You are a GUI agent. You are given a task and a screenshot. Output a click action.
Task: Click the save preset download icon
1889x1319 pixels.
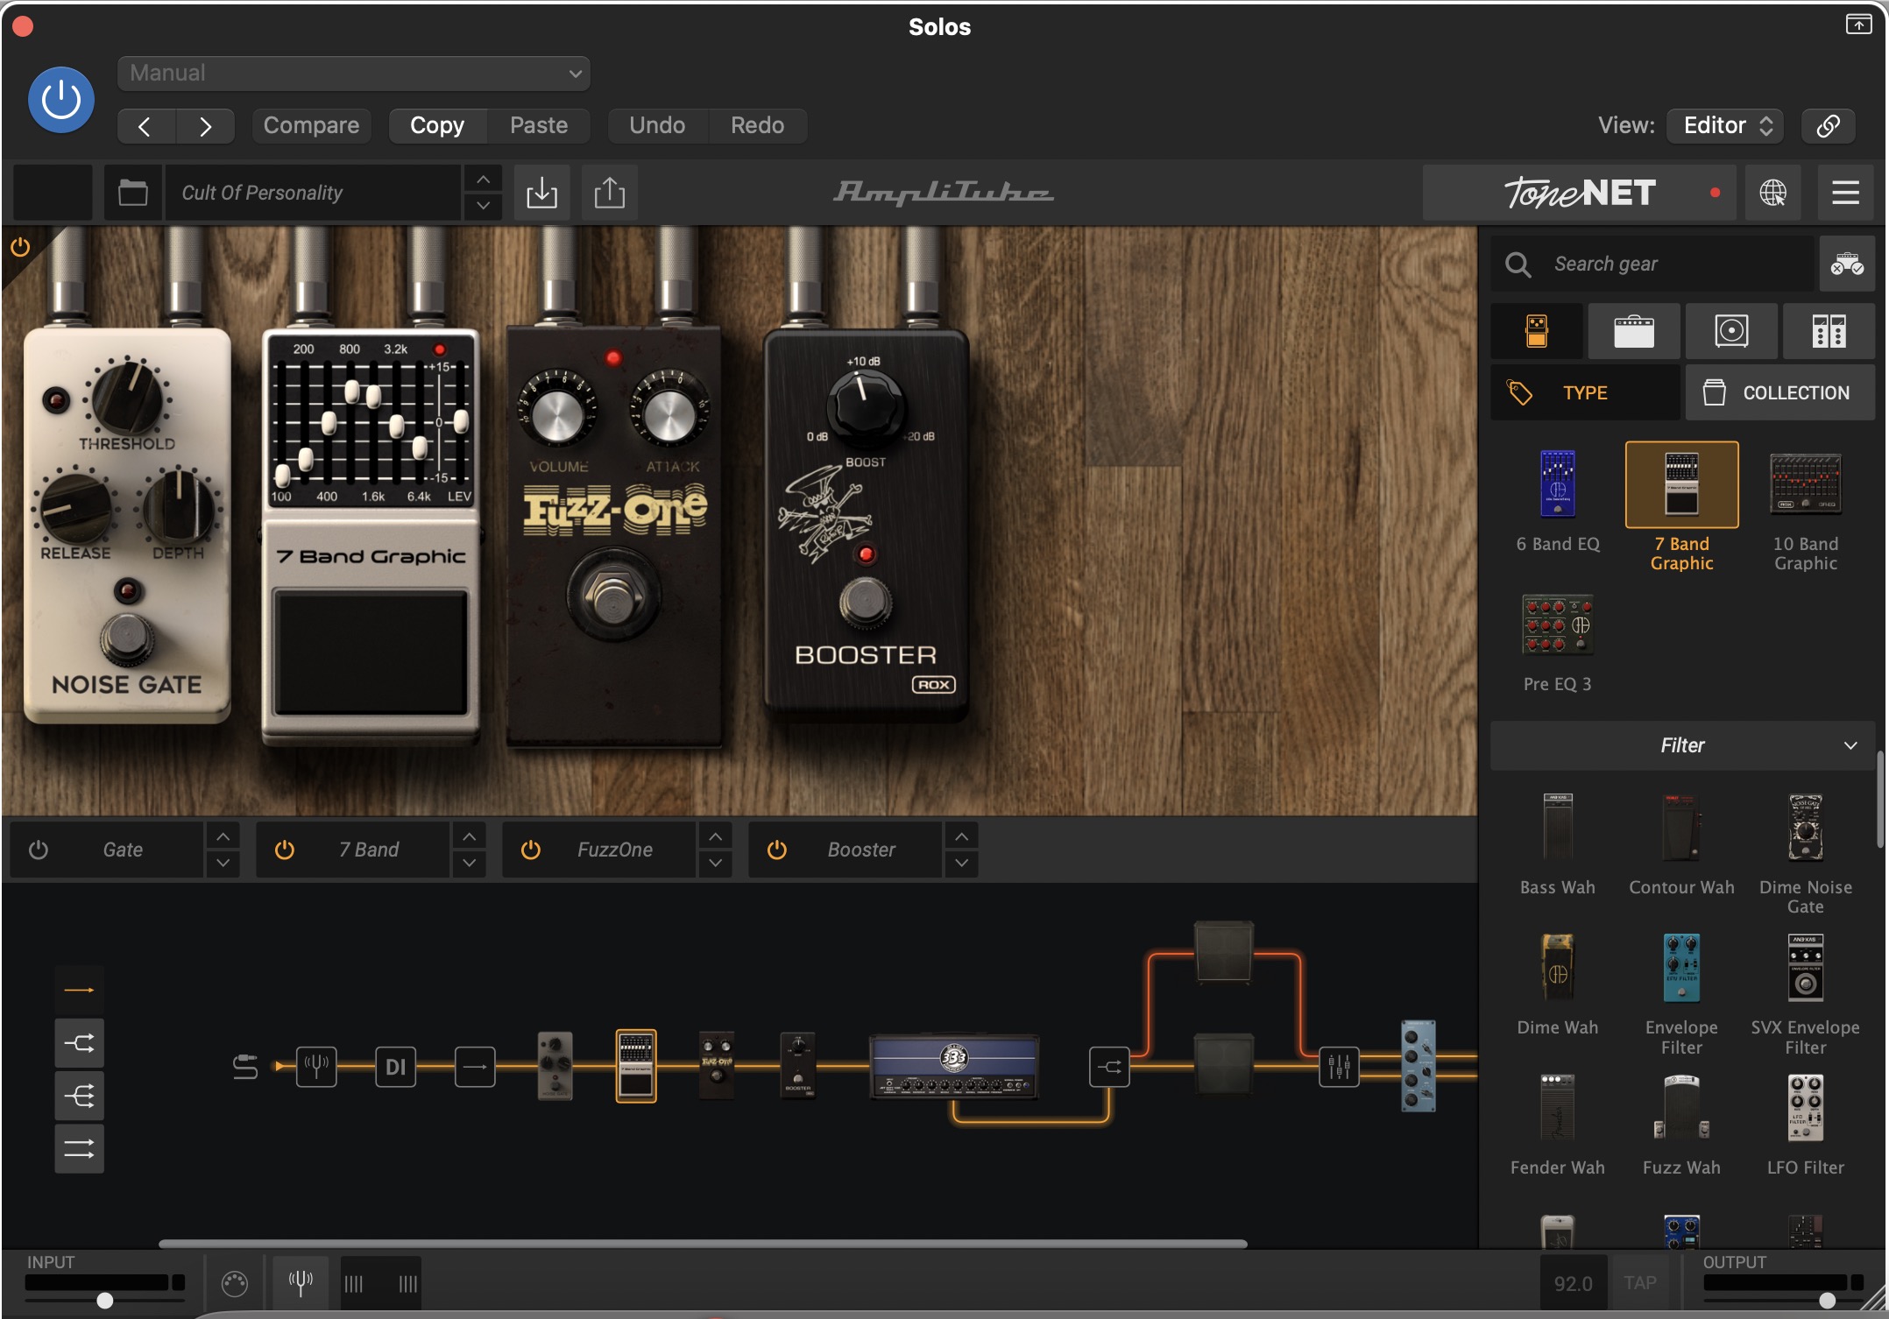tap(542, 193)
